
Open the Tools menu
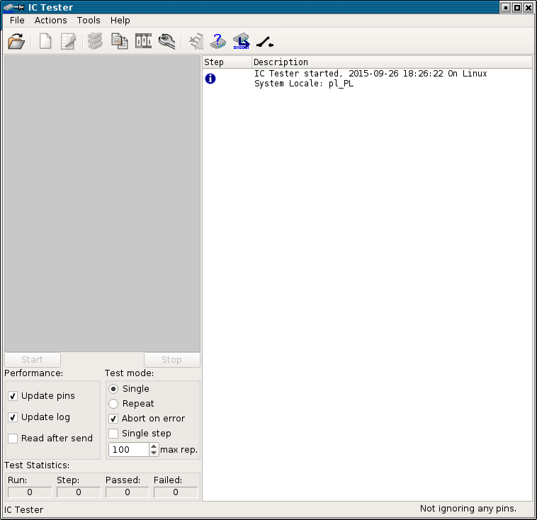tap(89, 21)
